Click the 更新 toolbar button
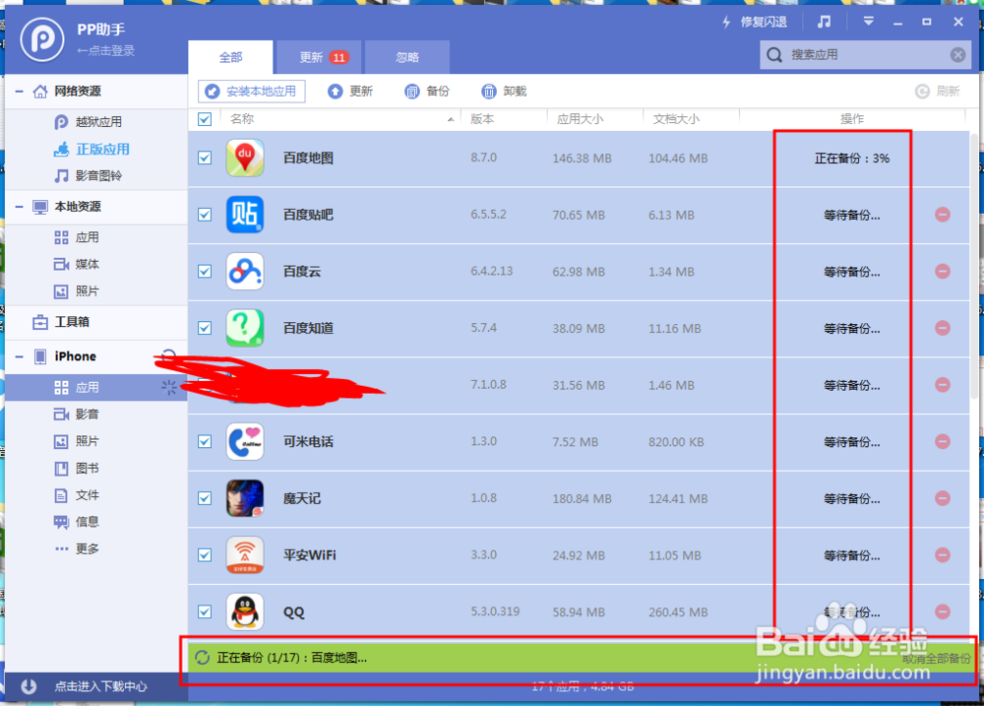The width and height of the screenshot is (984, 706). coord(350,91)
